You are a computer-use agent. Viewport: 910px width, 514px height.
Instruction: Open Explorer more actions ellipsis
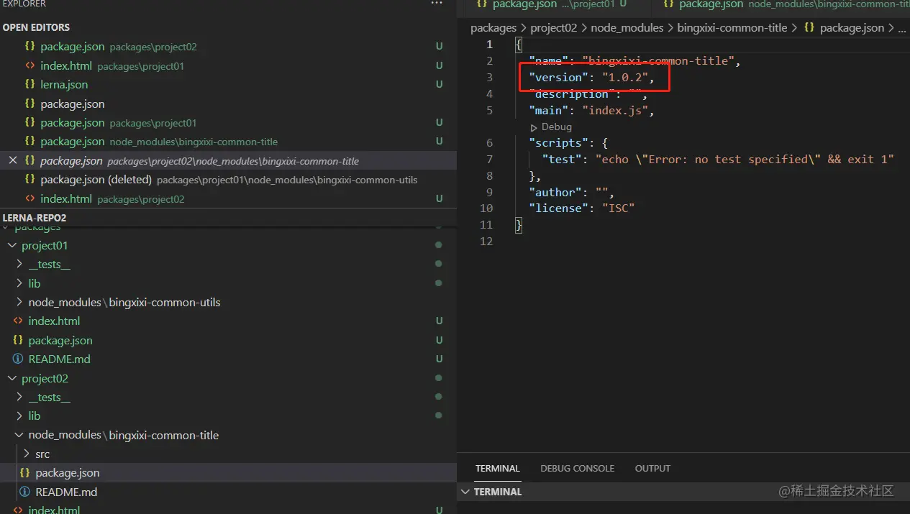coord(437,4)
